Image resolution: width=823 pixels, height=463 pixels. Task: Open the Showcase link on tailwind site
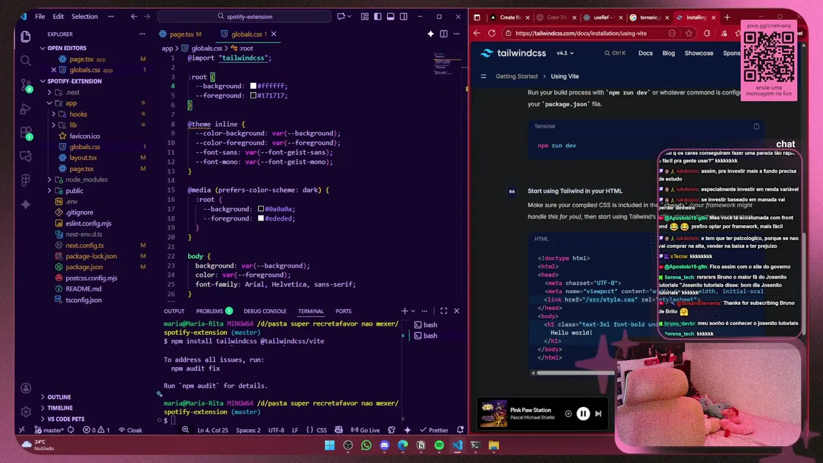pos(698,53)
